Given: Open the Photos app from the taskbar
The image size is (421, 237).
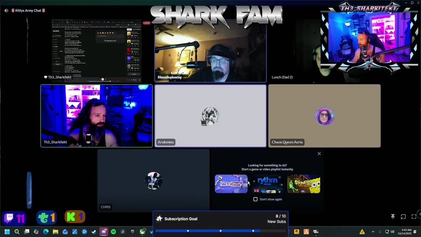Looking at the screenshot, I should coord(75,232).
